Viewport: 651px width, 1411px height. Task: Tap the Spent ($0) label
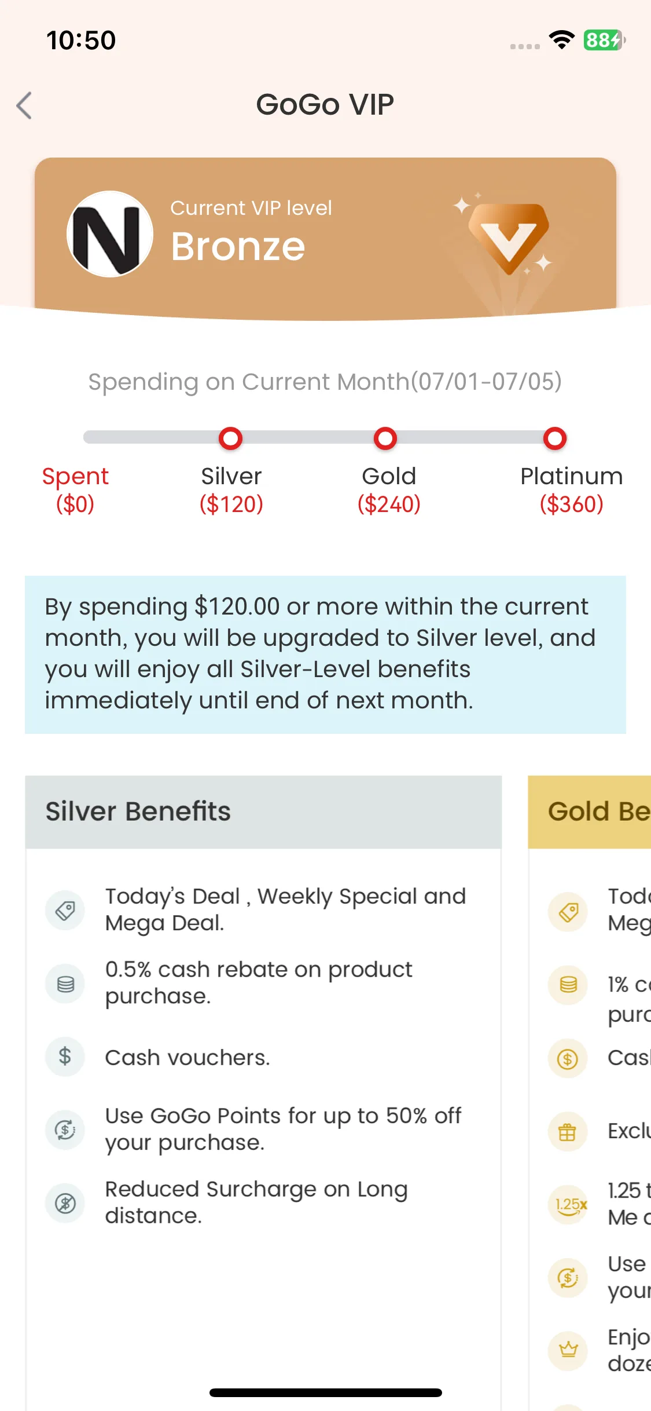[x=75, y=490]
